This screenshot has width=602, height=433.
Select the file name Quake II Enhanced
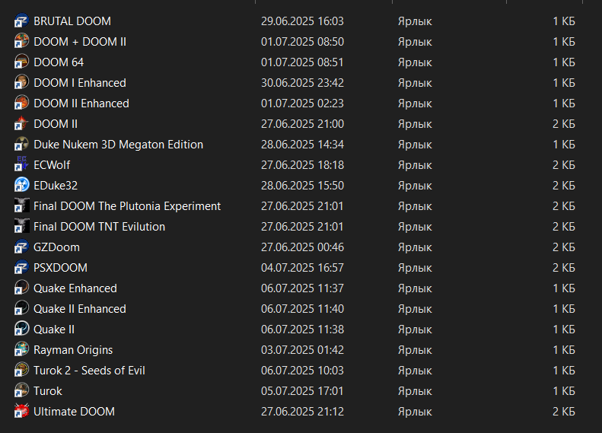click(x=80, y=309)
